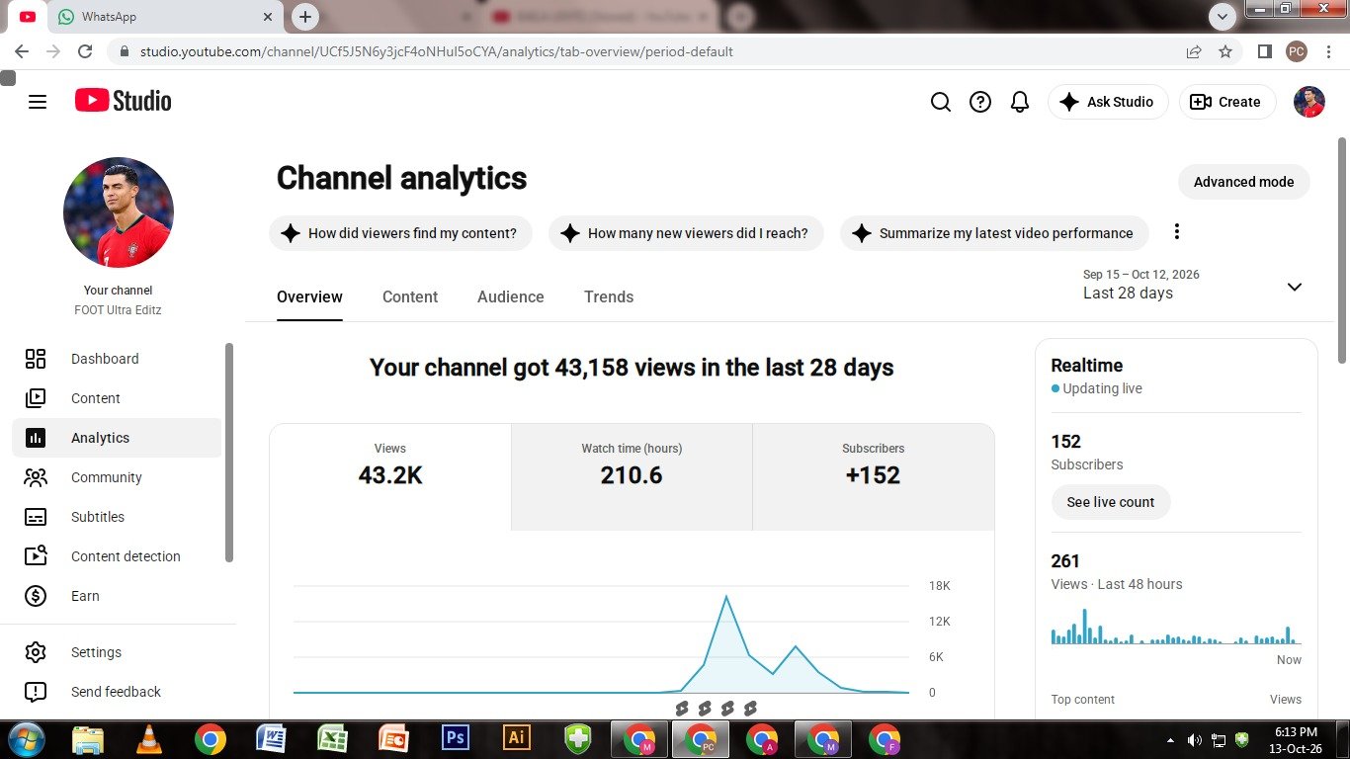Select the Subscribers metric card
Viewport: 1350px width, 759px height.
874,476
